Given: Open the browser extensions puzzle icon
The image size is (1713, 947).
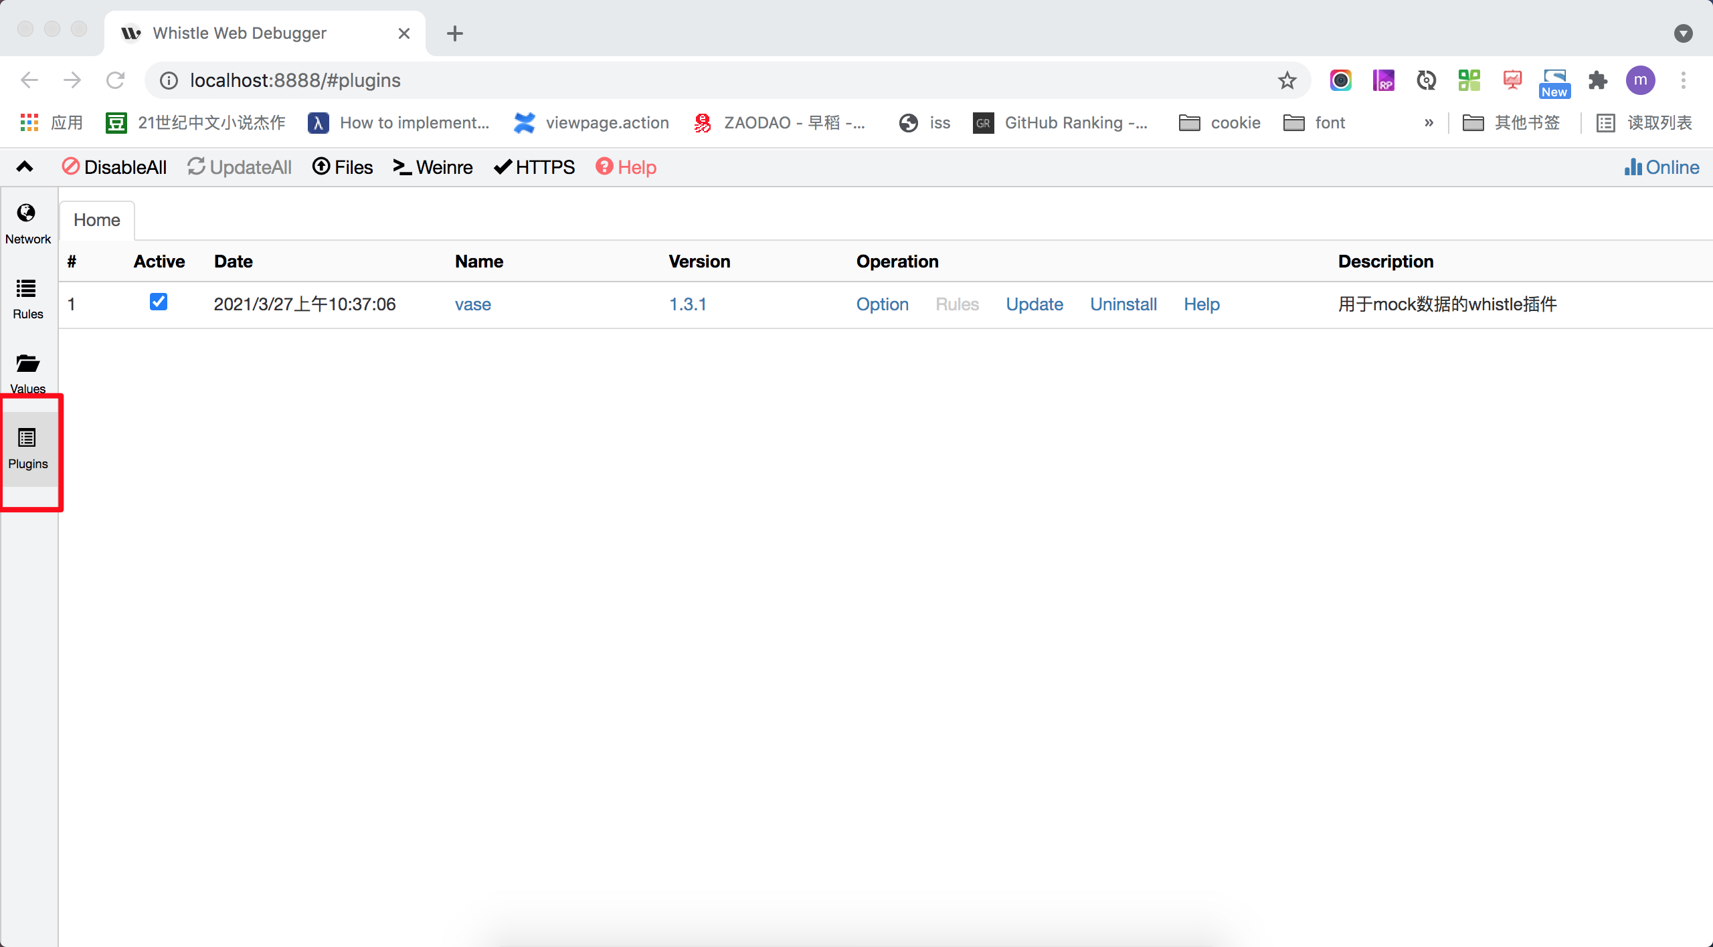Looking at the screenshot, I should coord(1597,80).
